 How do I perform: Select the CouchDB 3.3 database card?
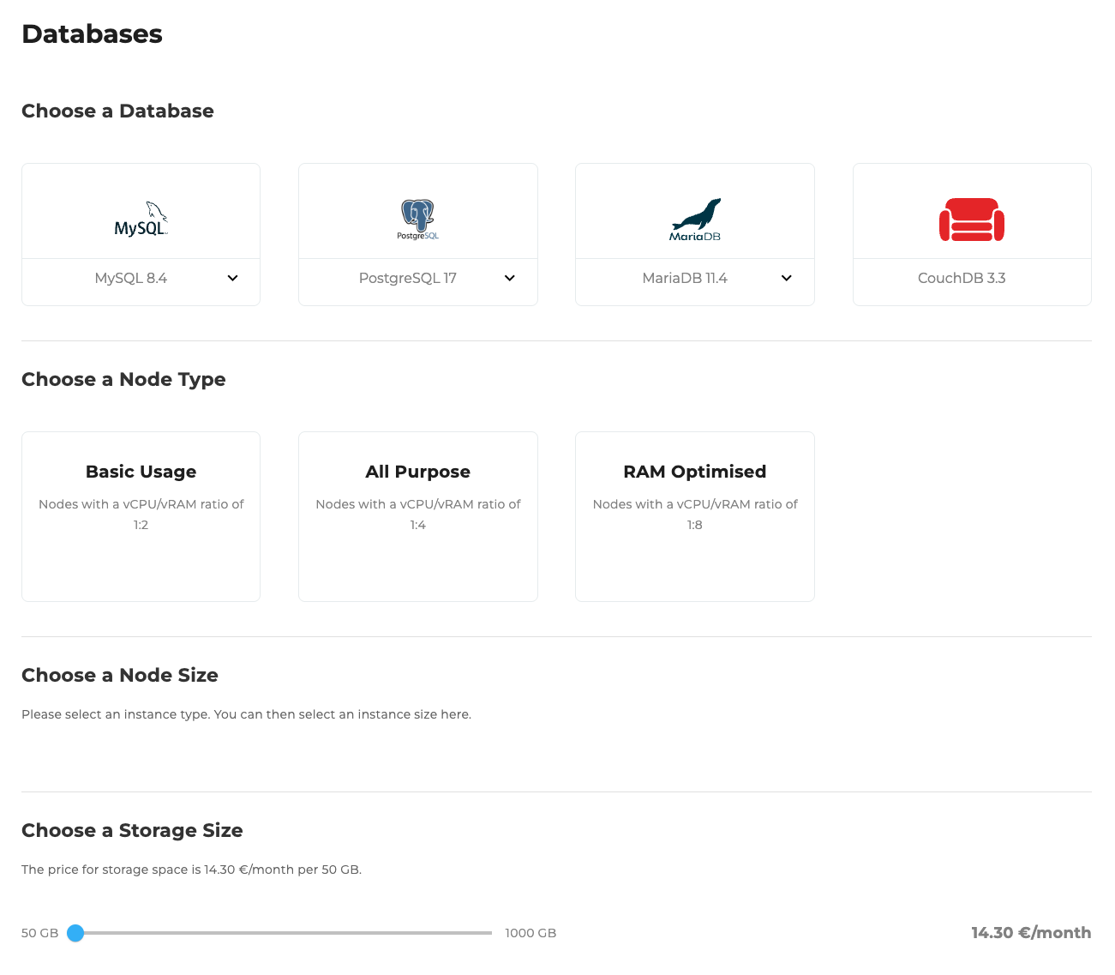(x=971, y=233)
